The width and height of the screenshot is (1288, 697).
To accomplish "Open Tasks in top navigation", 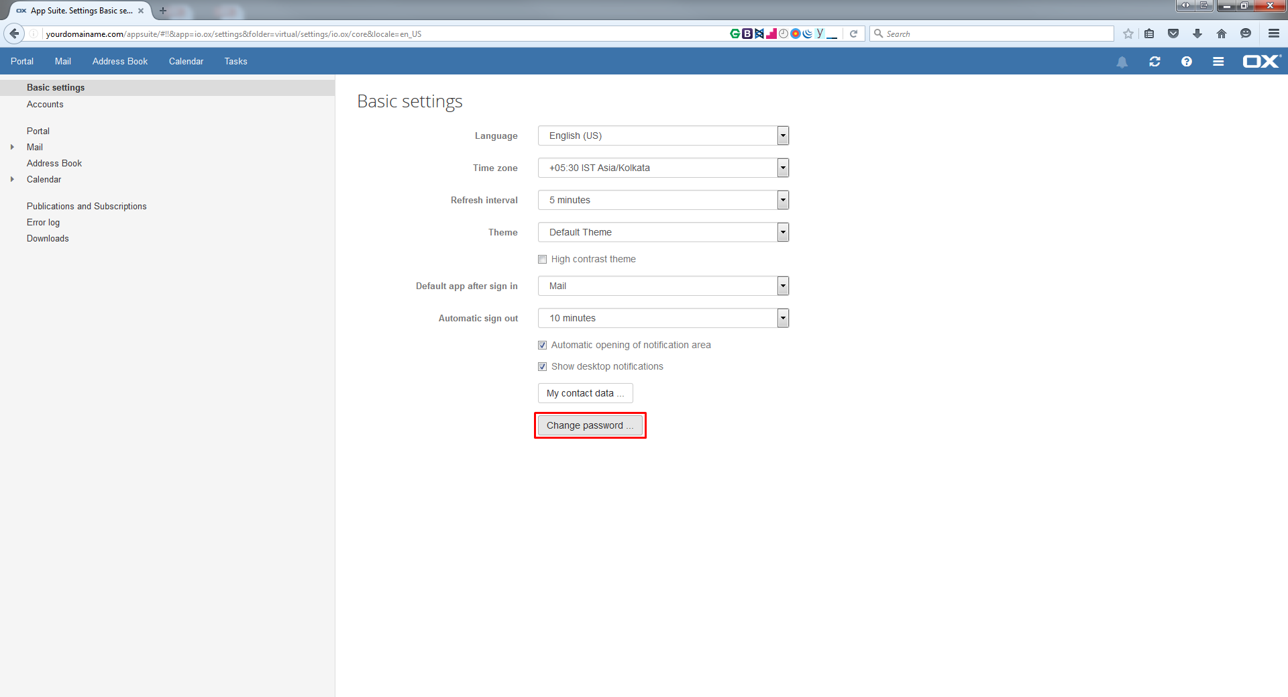I will click(235, 61).
